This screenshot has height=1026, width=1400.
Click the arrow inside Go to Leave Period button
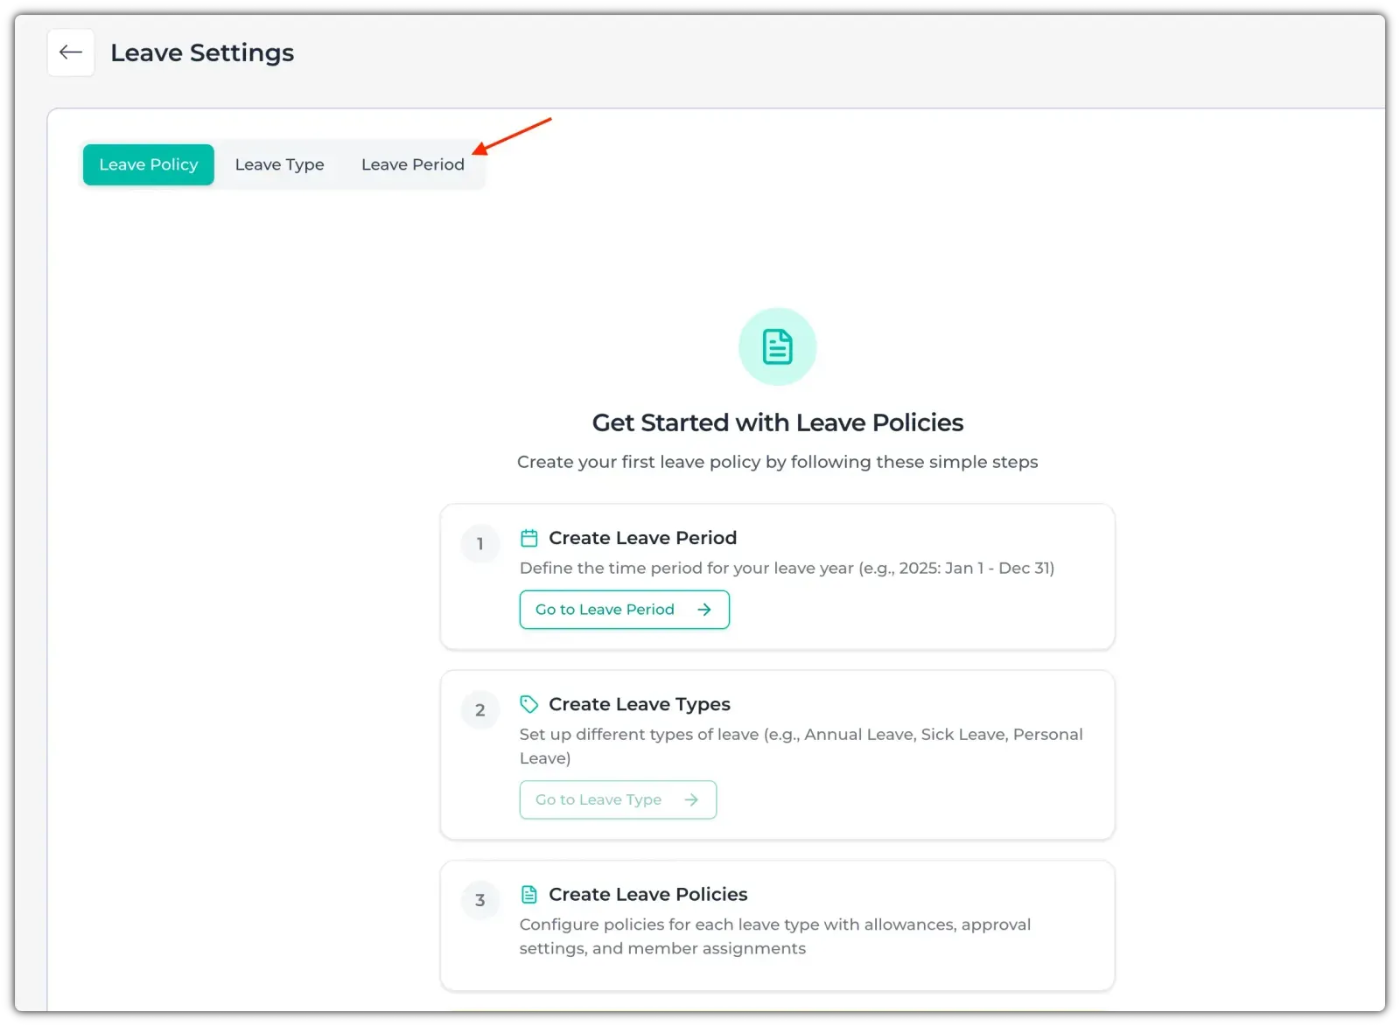click(704, 610)
